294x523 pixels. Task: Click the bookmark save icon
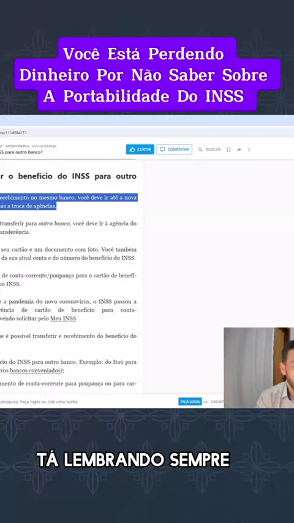(228, 150)
